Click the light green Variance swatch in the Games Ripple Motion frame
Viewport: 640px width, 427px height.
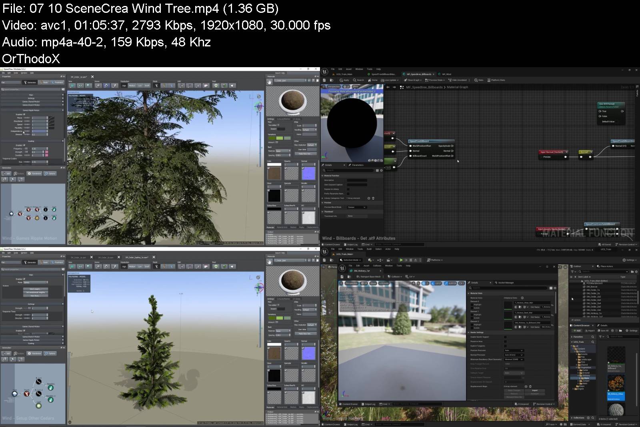click(279, 138)
